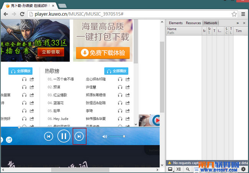Share the song 预谋

click(128, 87)
